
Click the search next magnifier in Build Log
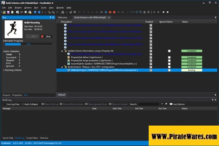pos(166,104)
